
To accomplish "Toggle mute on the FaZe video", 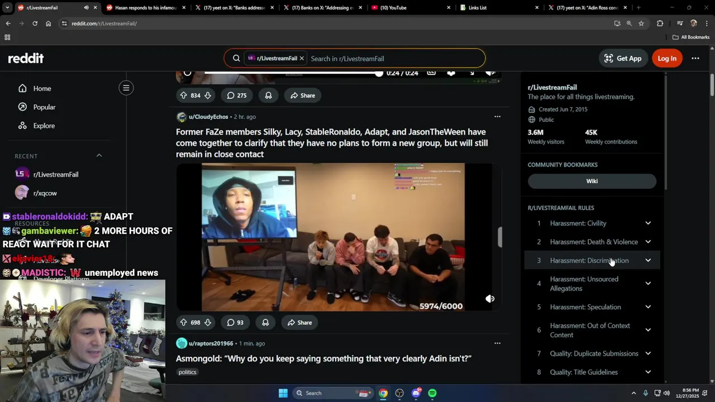I will [490, 299].
